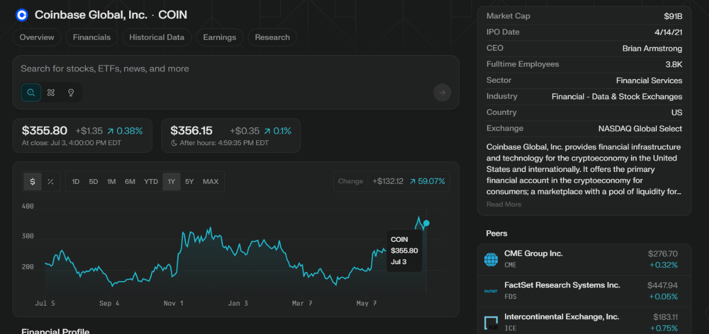Click the Jul 3 chart endpoint dot
The image size is (709, 334).
coord(426,223)
